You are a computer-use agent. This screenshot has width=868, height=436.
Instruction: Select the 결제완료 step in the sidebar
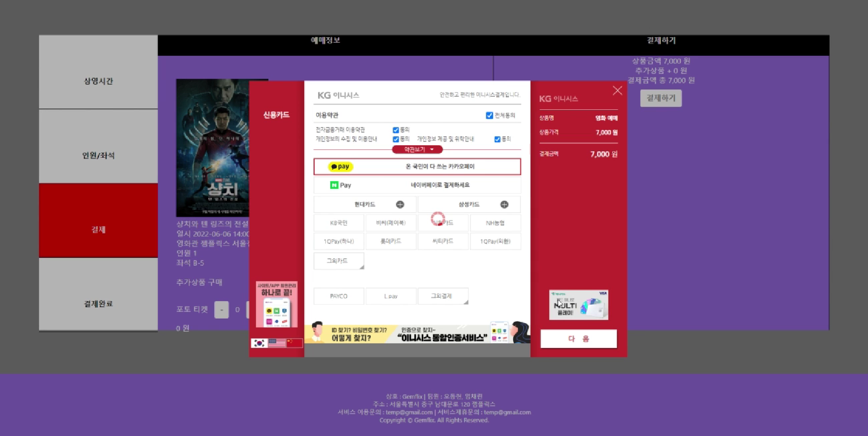tap(98, 303)
